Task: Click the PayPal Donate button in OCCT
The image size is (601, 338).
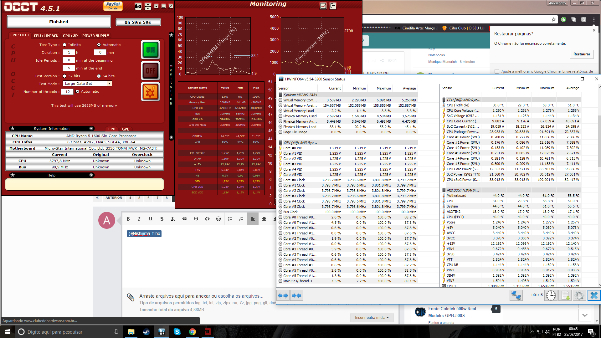Action: point(113,6)
